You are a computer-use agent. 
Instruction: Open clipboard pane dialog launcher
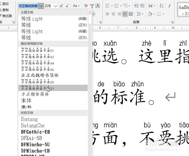pyautogui.click(x=14, y=22)
